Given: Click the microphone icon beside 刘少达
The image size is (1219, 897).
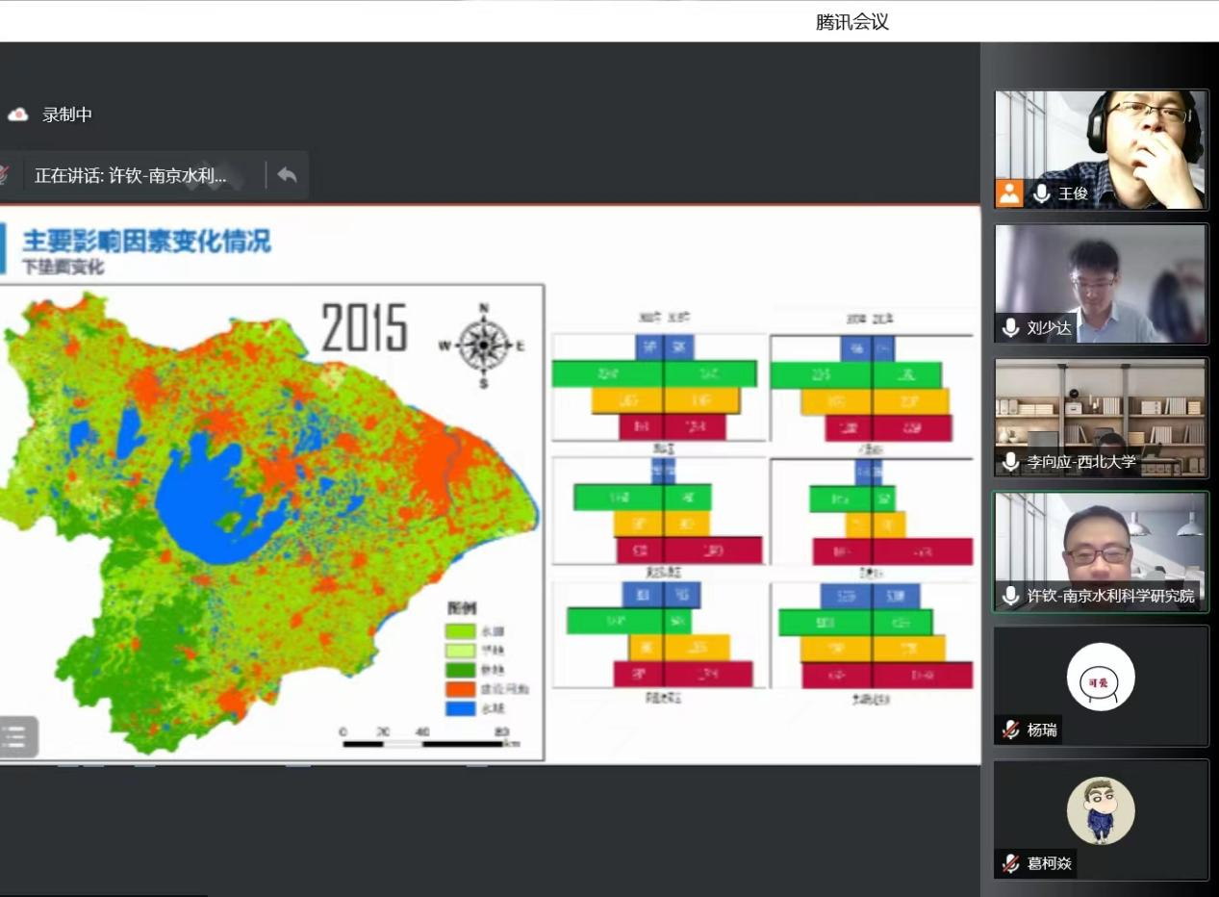Looking at the screenshot, I should 1010,328.
